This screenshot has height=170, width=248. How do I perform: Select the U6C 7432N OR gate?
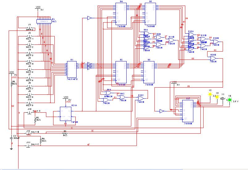click(122, 97)
